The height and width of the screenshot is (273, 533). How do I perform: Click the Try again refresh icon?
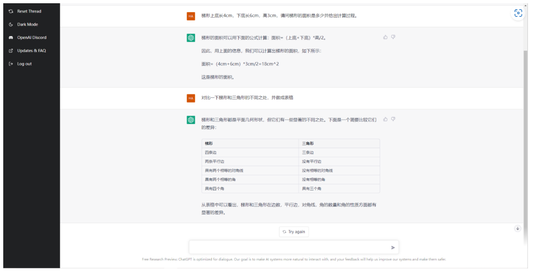click(284, 232)
